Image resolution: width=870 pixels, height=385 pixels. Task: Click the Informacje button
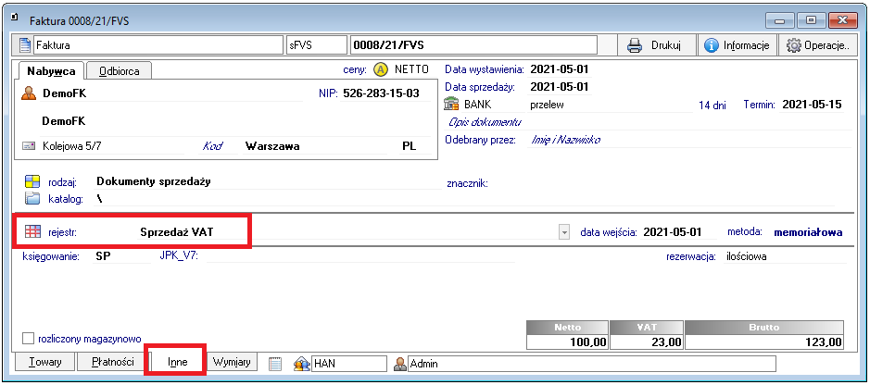737,44
